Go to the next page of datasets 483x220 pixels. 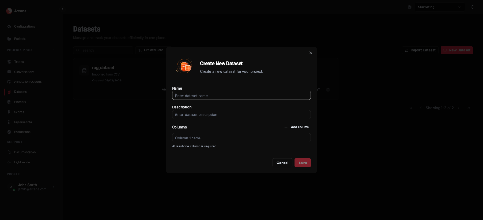pos(458,108)
